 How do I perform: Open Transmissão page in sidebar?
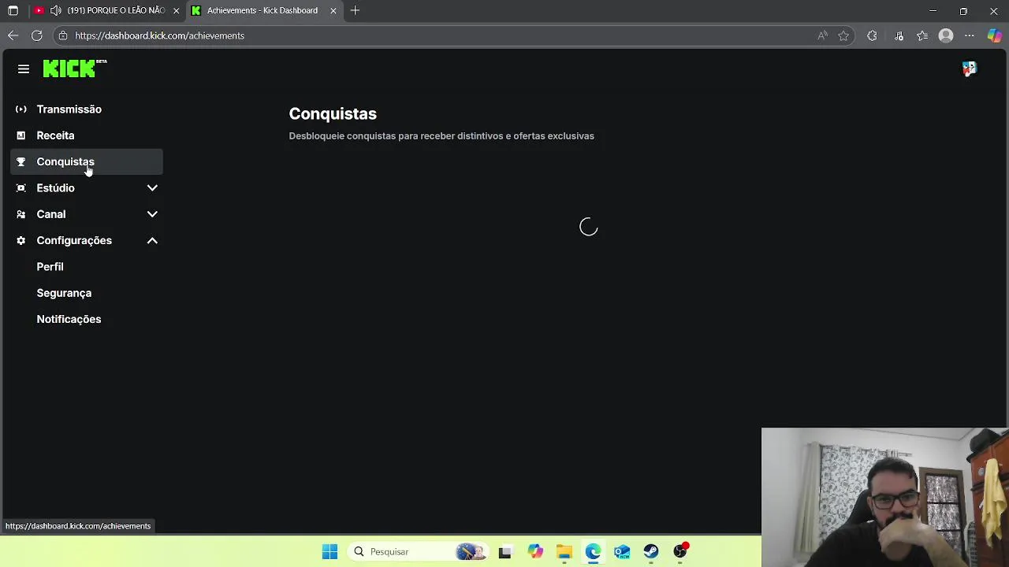click(x=87, y=109)
